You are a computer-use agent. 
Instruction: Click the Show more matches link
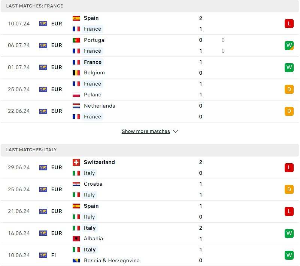tap(146, 131)
